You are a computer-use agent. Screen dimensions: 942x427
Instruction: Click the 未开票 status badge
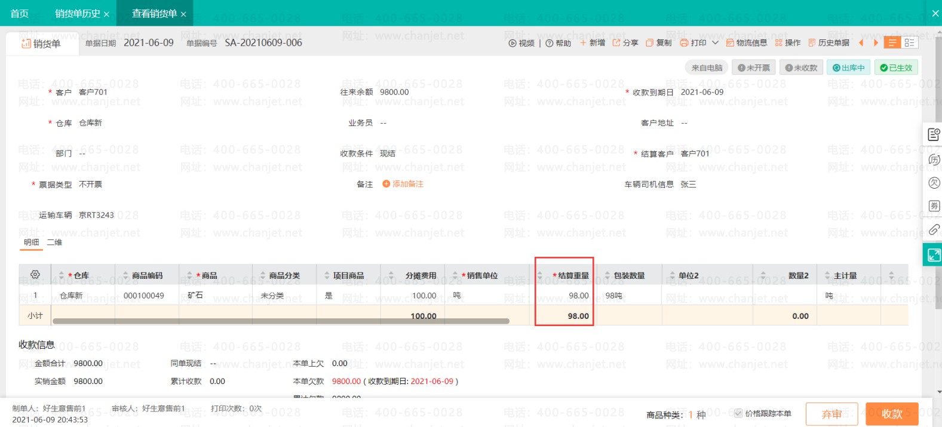click(x=754, y=67)
